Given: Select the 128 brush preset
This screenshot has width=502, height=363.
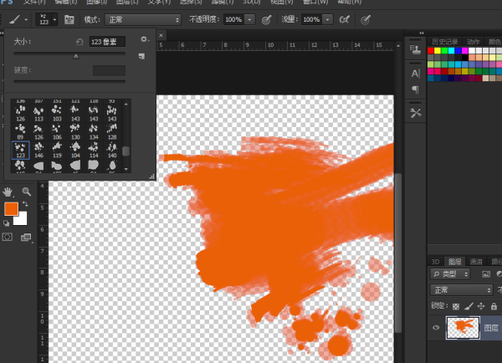Looking at the screenshot, I should coord(112,132).
